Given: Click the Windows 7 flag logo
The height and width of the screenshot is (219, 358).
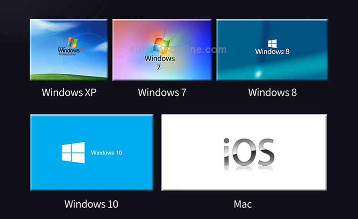Looking at the screenshot, I should [162, 46].
